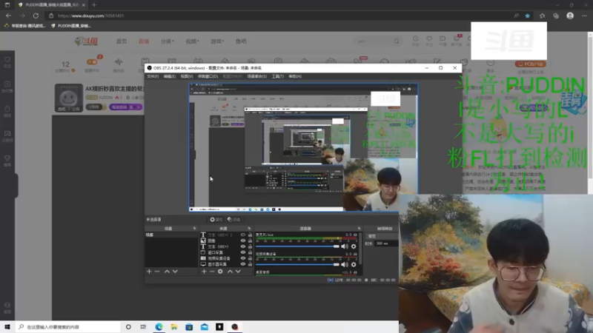
Task: Open the 文件(F) menu in OBS
Action: (153, 76)
